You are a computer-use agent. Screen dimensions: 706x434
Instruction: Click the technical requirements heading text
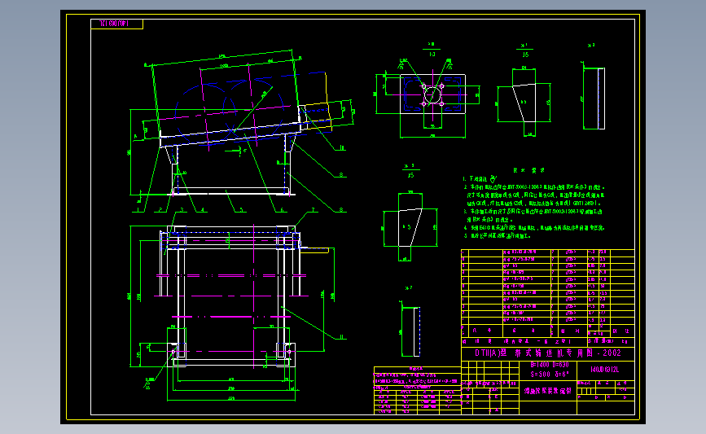pyautogui.click(x=529, y=171)
